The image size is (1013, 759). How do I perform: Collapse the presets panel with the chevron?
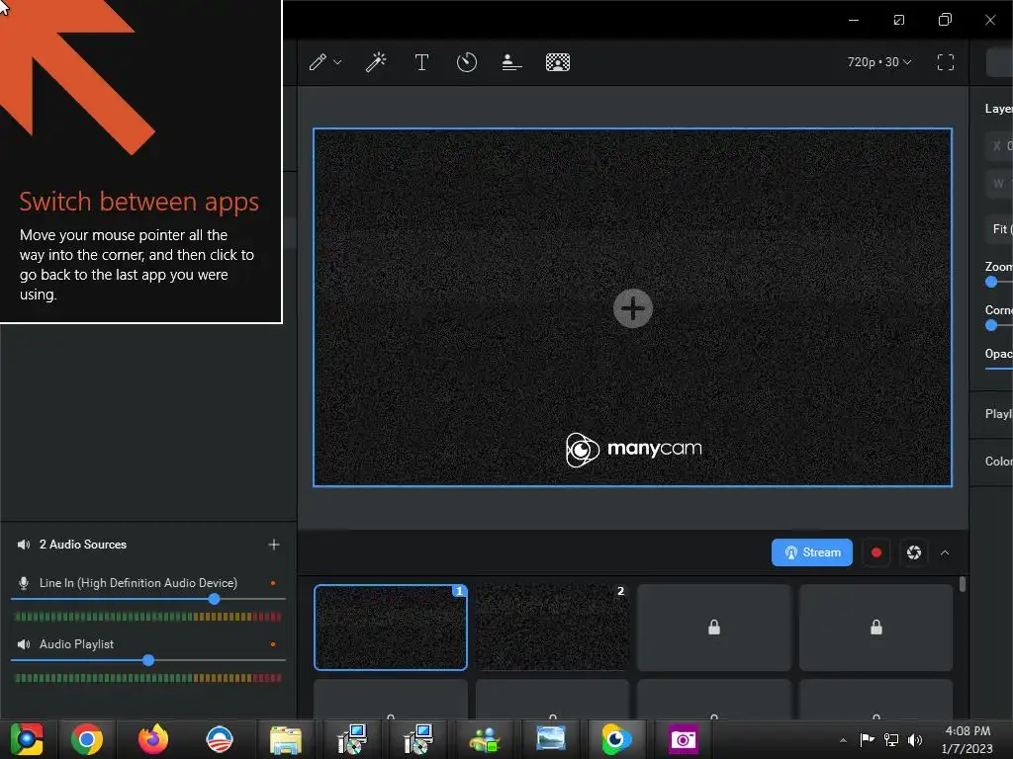click(945, 553)
